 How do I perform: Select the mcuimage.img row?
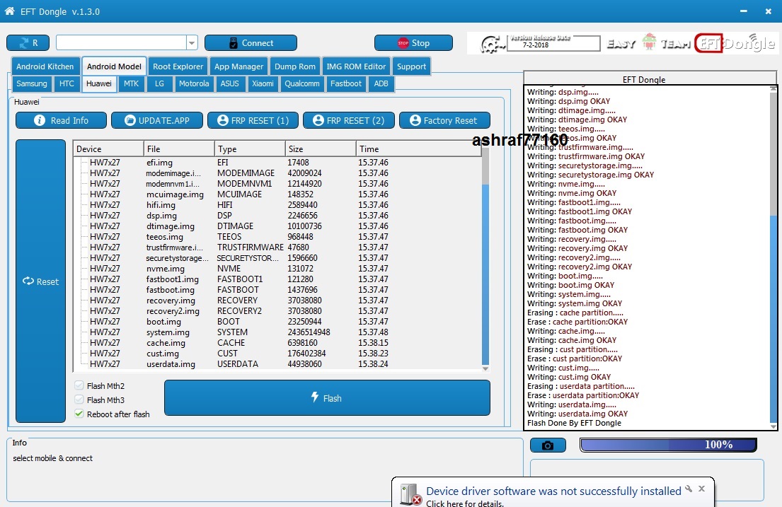pos(277,194)
